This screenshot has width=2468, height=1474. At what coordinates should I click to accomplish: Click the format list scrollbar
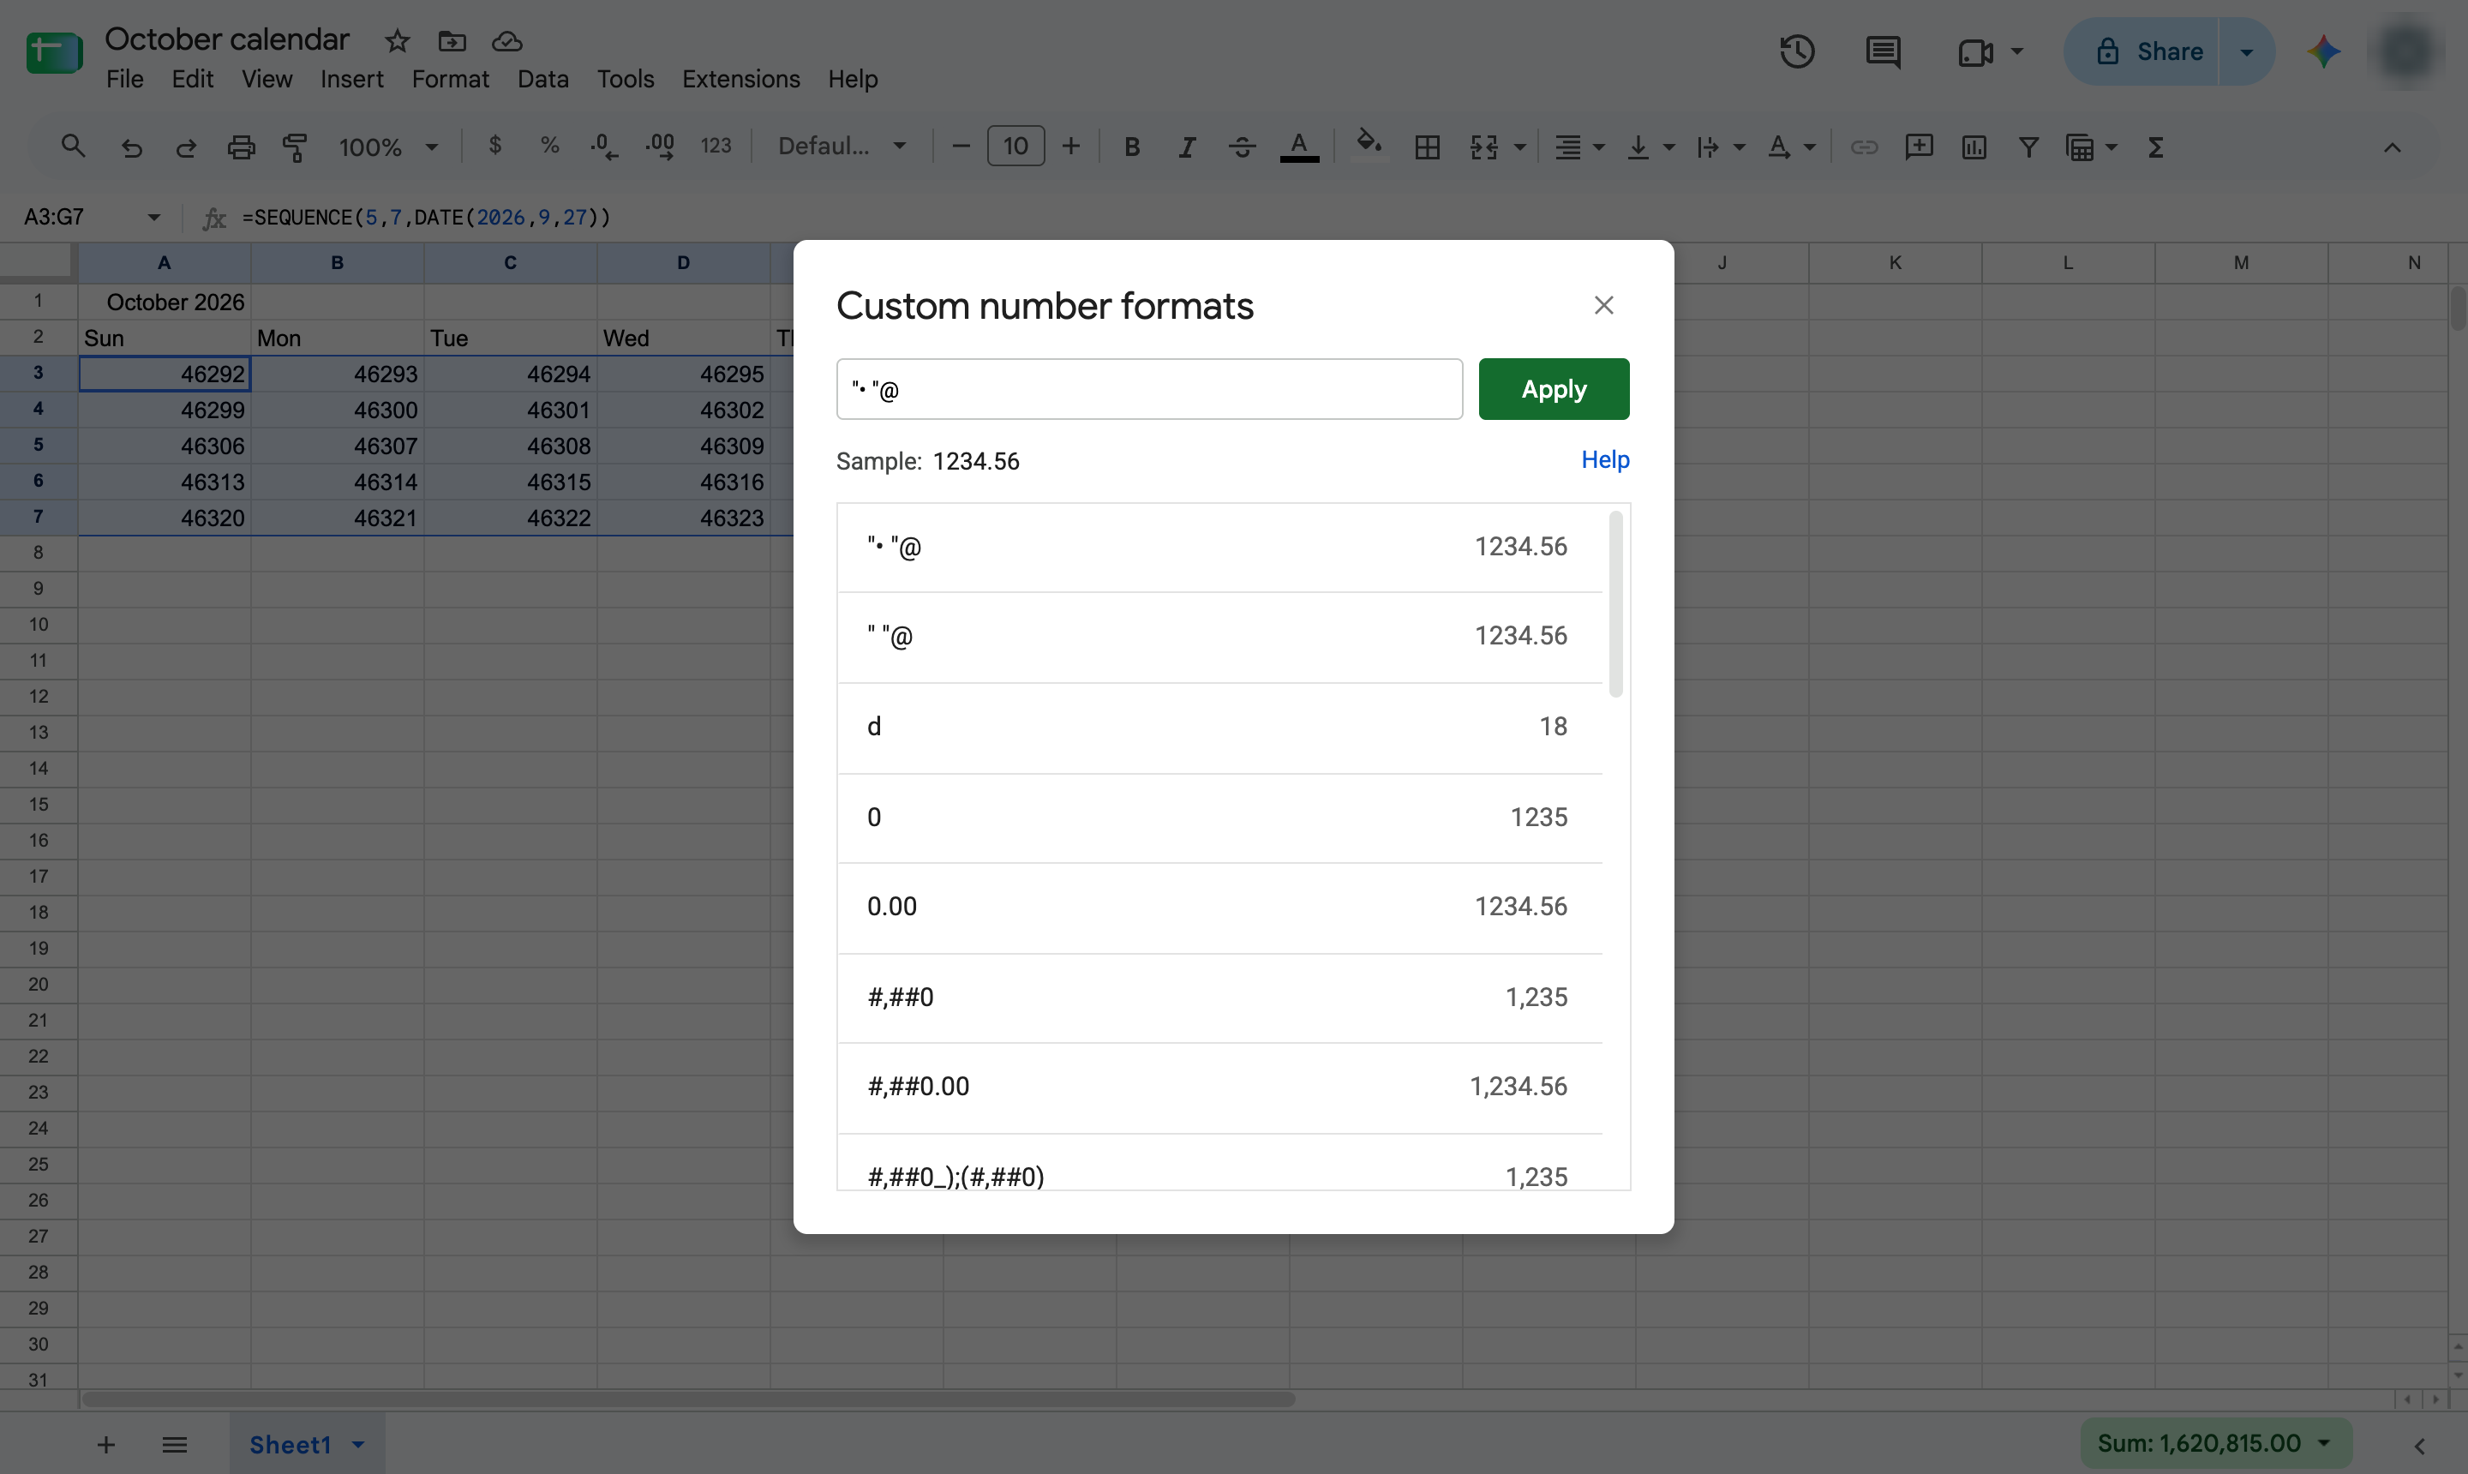pos(1616,604)
